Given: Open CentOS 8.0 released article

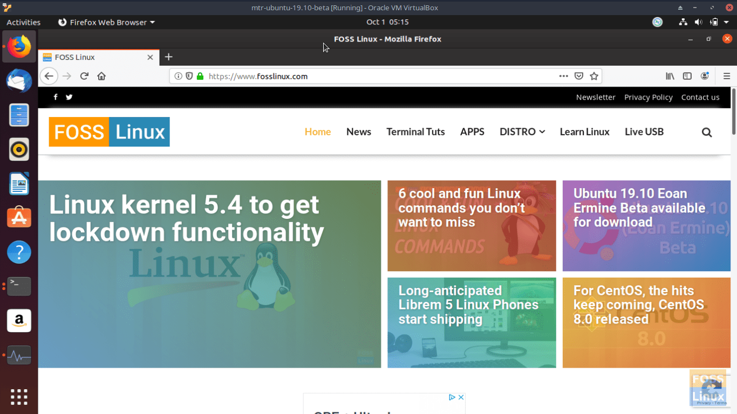Looking at the screenshot, I should 646,322.
